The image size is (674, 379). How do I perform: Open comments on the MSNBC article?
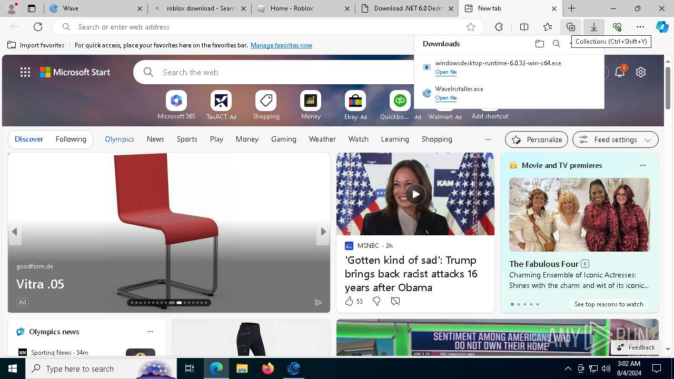395,301
